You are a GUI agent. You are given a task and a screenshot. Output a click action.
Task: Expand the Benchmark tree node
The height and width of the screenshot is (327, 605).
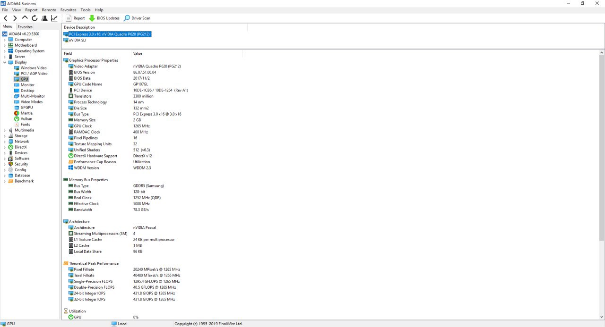tap(5, 181)
